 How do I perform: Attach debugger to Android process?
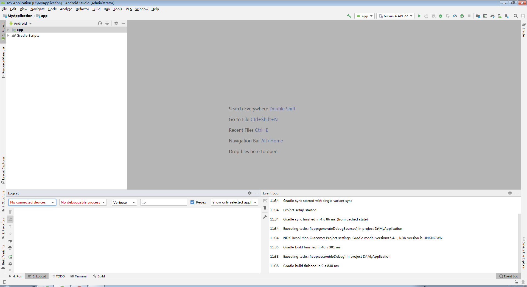pyautogui.click(x=462, y=16)
